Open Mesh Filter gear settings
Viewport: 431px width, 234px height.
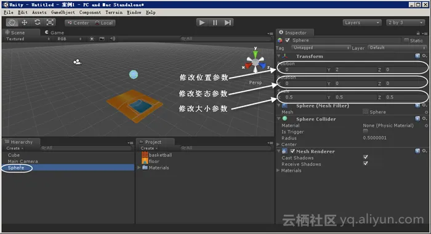[424, 105]
